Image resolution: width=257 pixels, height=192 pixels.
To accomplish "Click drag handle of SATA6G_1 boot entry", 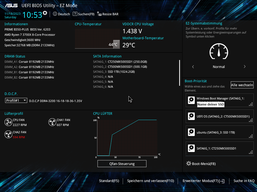I will 251,152.
